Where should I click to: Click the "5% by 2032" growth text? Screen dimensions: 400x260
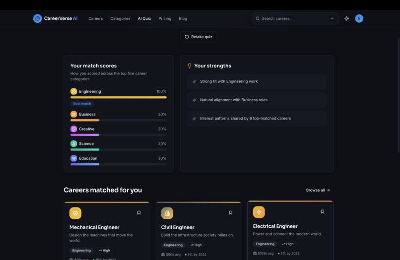tap(197, 255)
